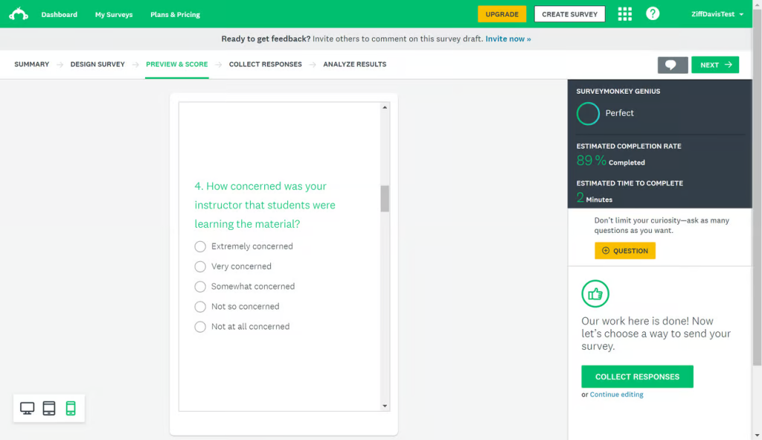Image resolution: width=762 pixels, height=440 pixels.
Task: Open the My Surveys menu
Action: coord(113,13)
